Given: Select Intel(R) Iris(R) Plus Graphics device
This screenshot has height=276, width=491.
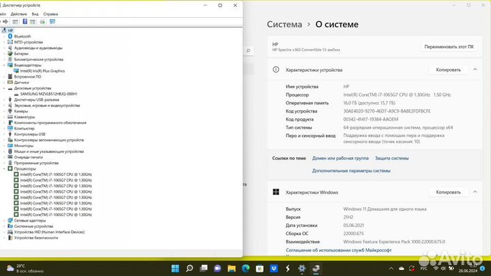Looking at the screenshot, I should (42, 71).
